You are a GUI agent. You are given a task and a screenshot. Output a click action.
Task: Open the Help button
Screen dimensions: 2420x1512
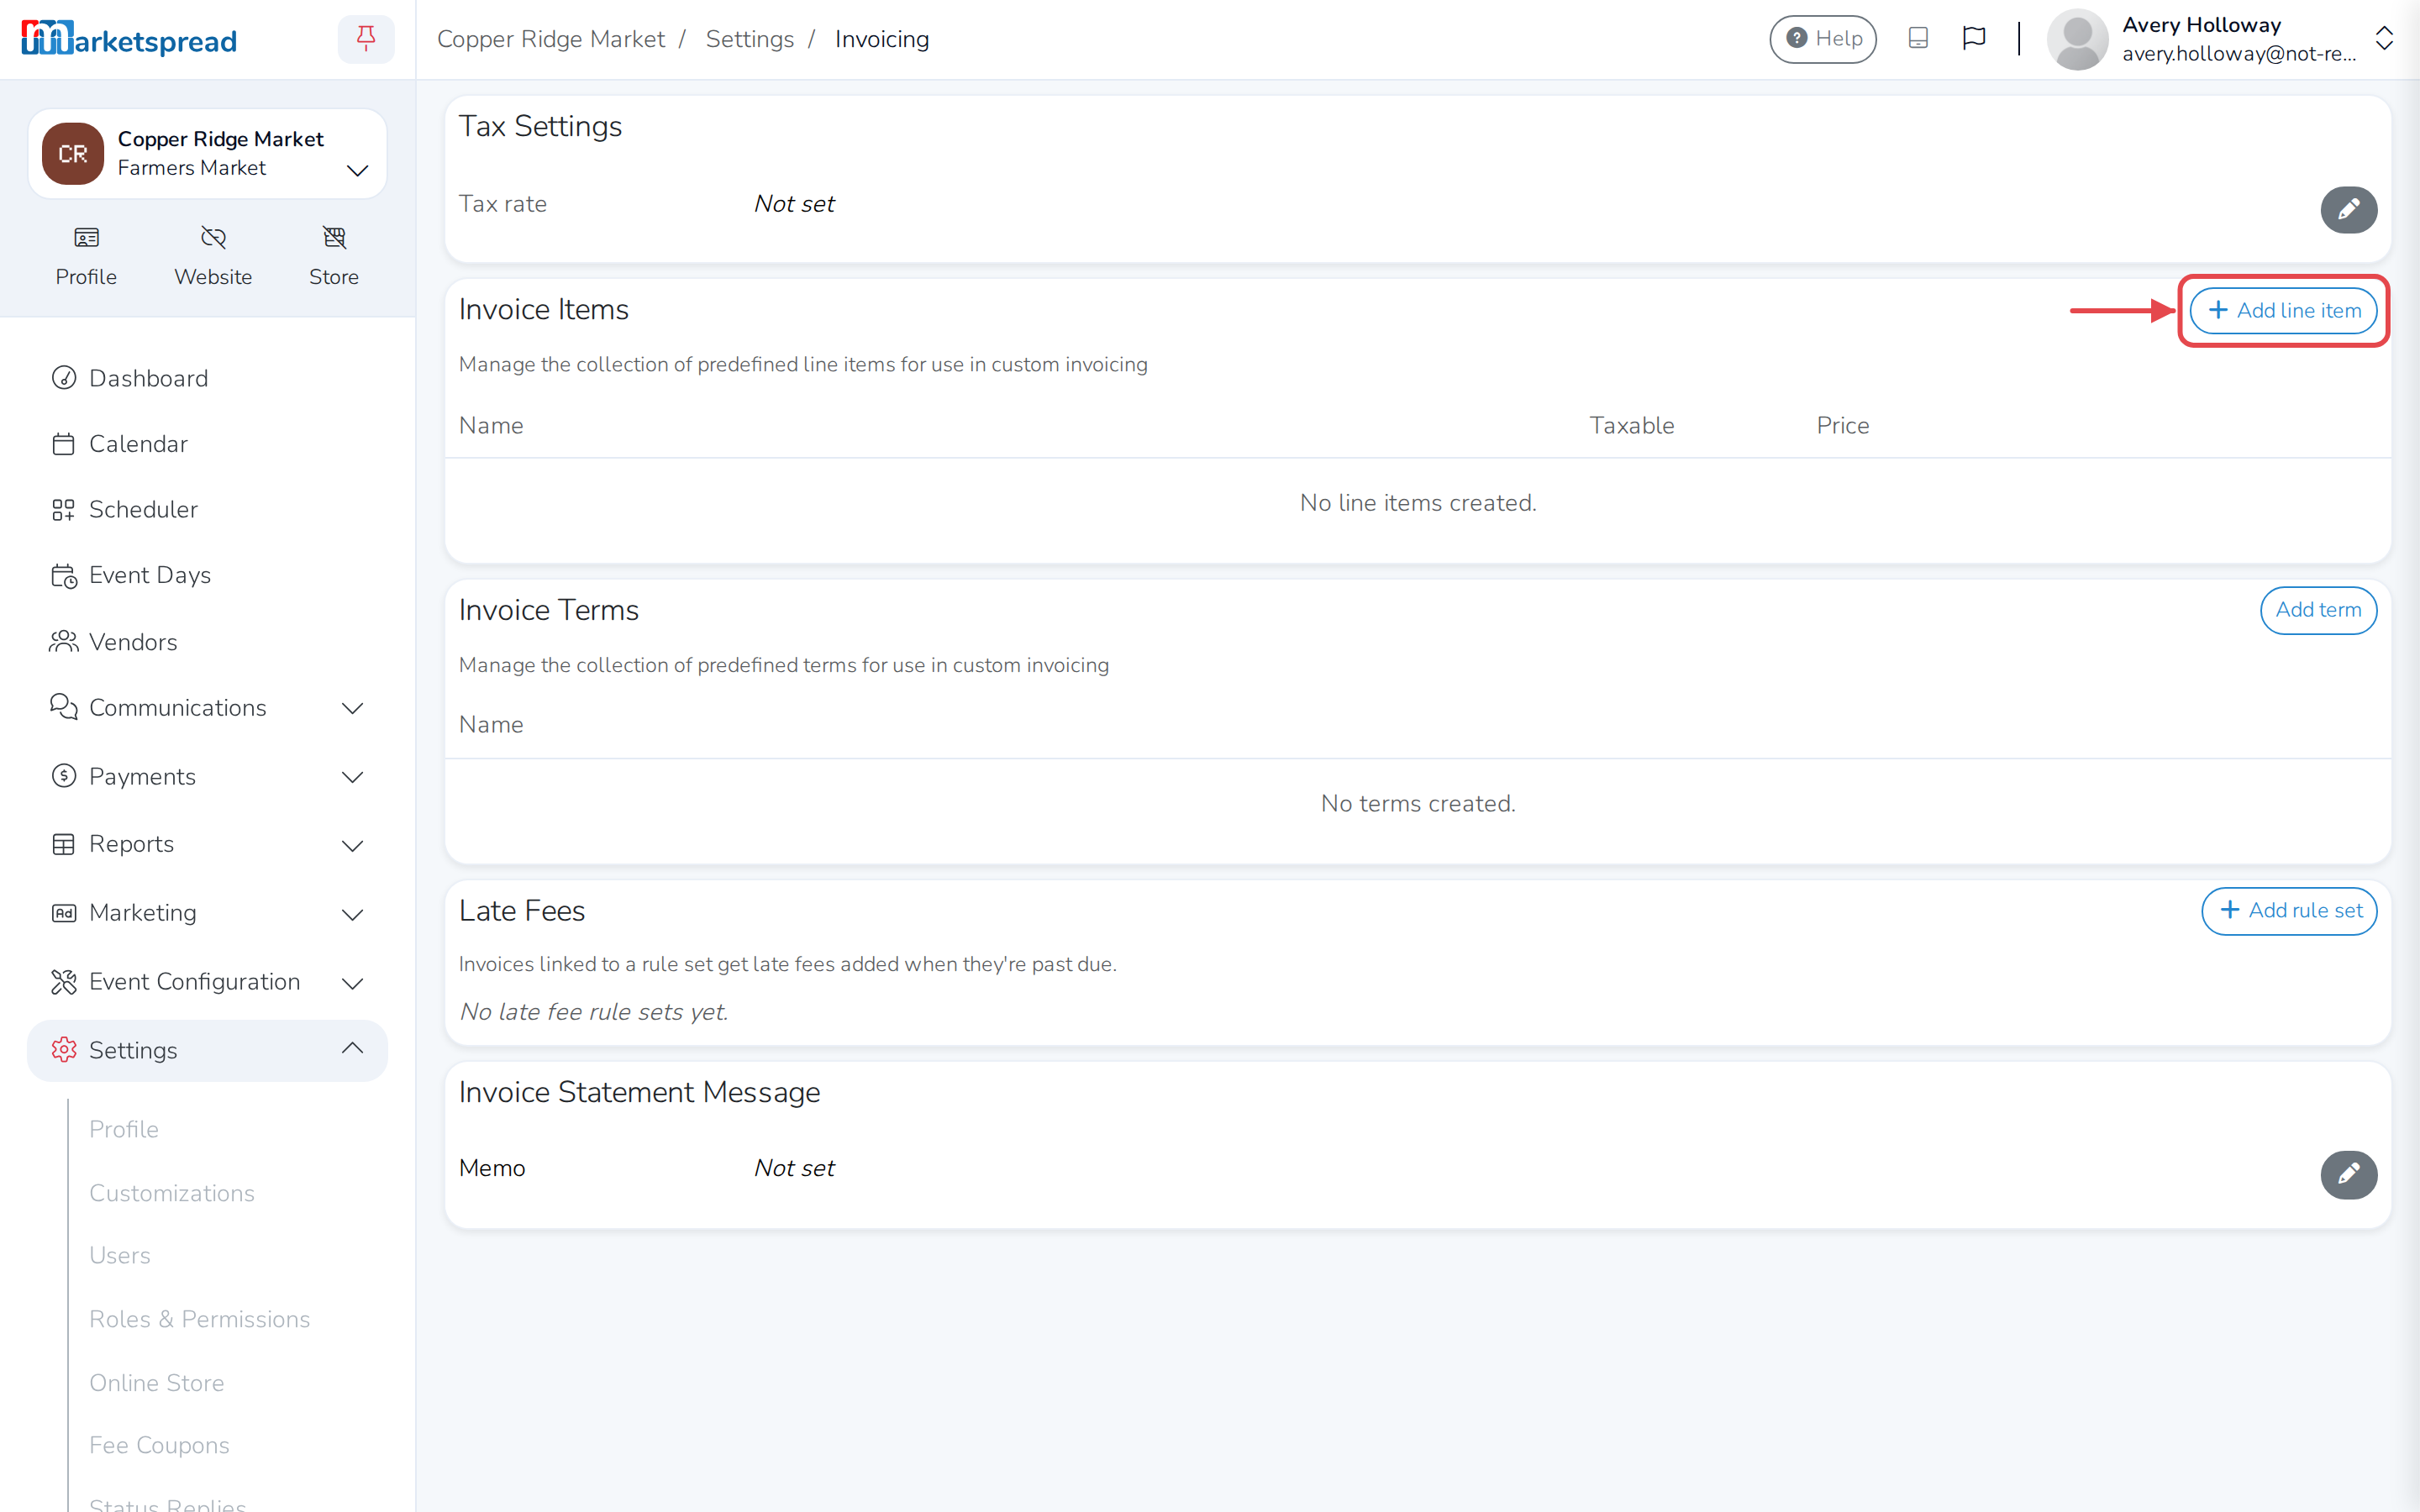1822,39
